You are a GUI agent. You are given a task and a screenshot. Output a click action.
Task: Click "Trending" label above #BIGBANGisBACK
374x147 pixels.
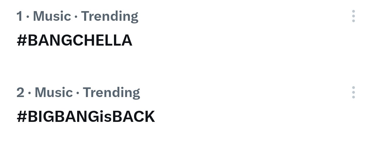(111, 92)
